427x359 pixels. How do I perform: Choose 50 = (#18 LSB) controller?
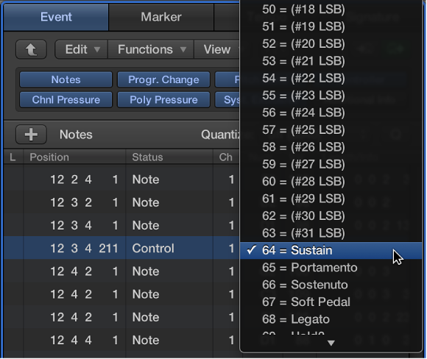[x=331, y=10]
